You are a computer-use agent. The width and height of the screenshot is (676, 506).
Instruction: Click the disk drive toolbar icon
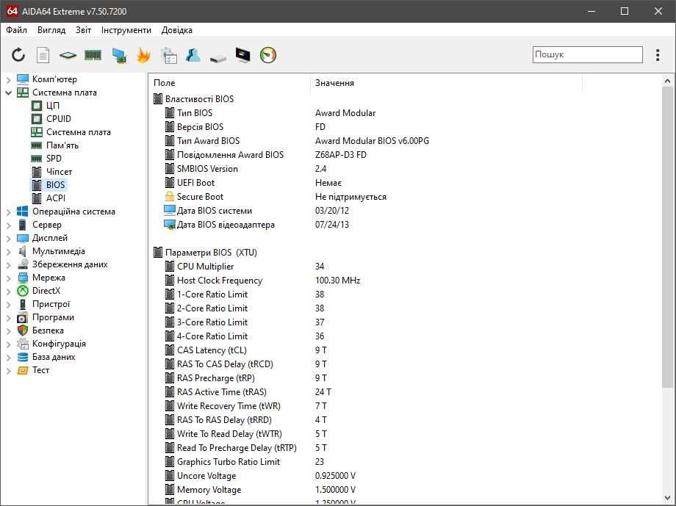pos(217,58)
